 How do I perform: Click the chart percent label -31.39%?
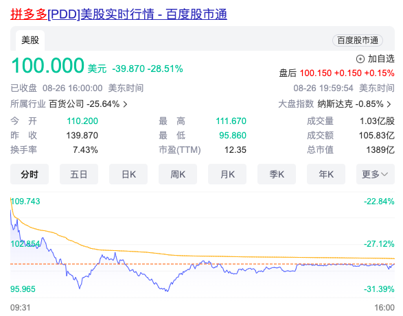[379, 289]
